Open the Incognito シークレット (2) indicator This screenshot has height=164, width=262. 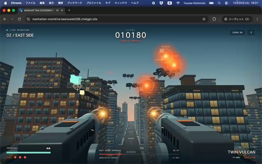[x=237, y=19]
